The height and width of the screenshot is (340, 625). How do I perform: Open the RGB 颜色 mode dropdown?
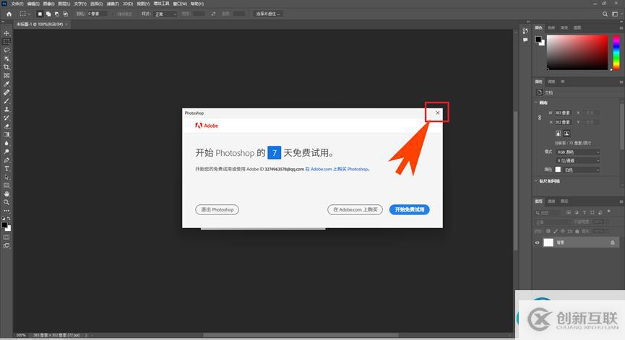click(578, 152)
